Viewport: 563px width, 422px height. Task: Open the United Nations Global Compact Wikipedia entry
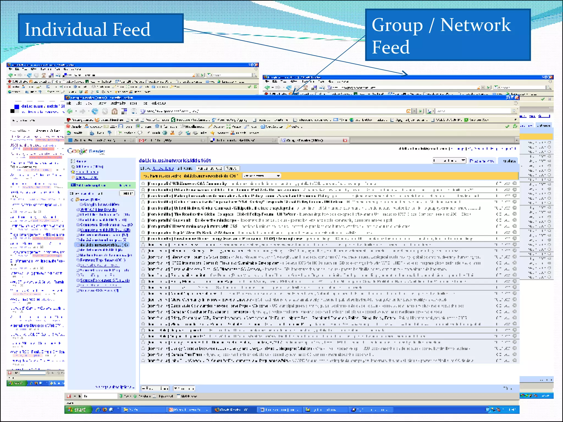[x=329, y=208]
